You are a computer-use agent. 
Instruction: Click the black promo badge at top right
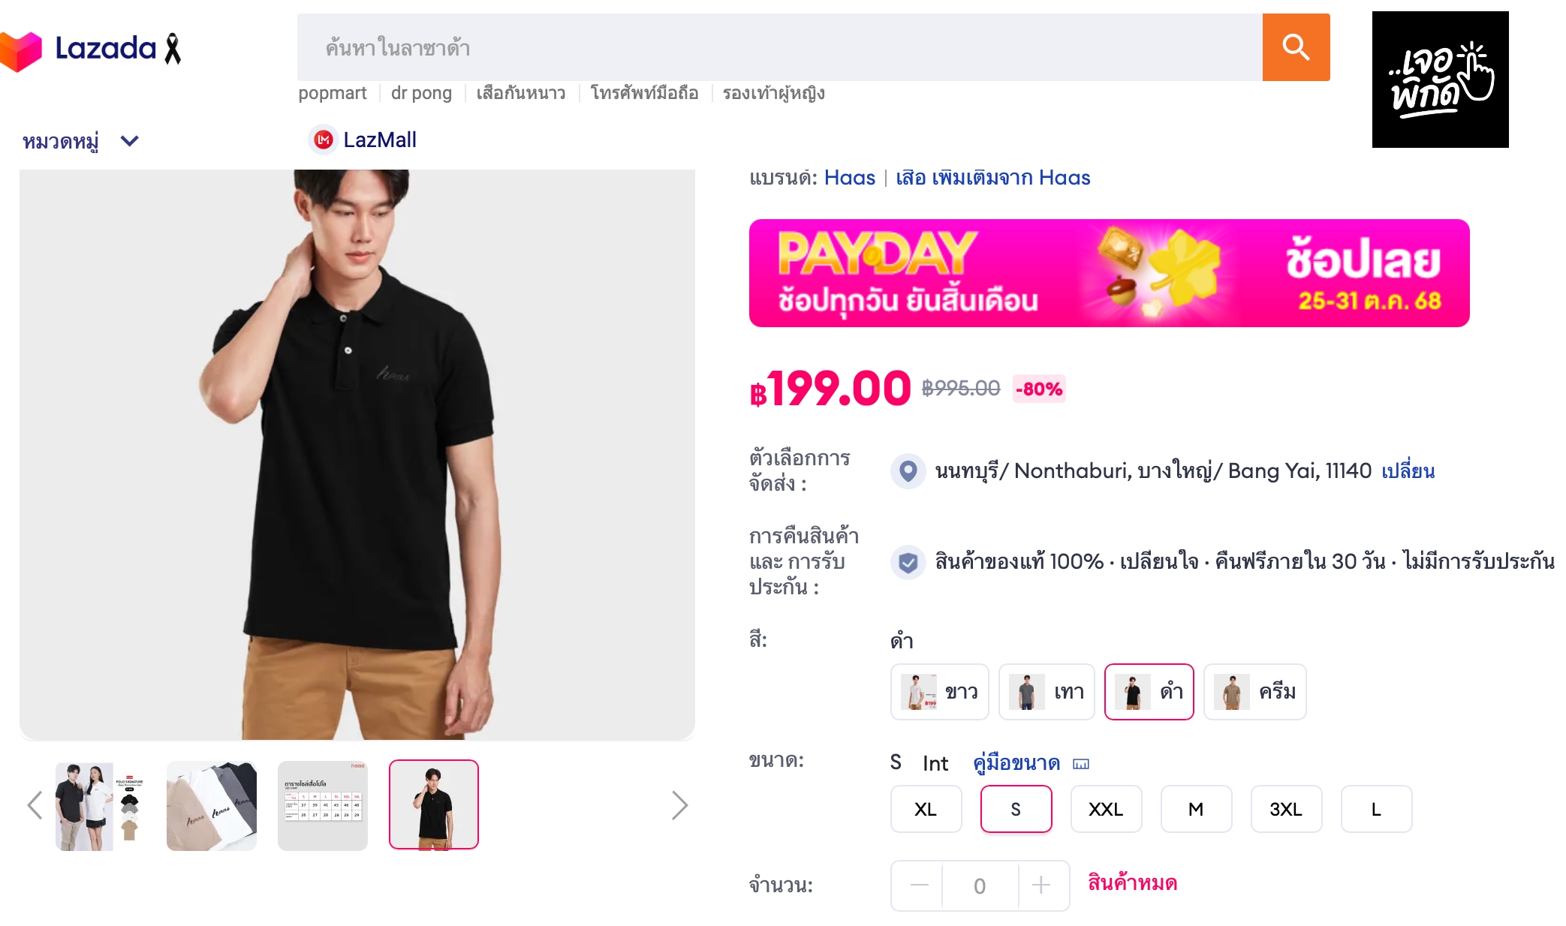(x=1440, y=80)
